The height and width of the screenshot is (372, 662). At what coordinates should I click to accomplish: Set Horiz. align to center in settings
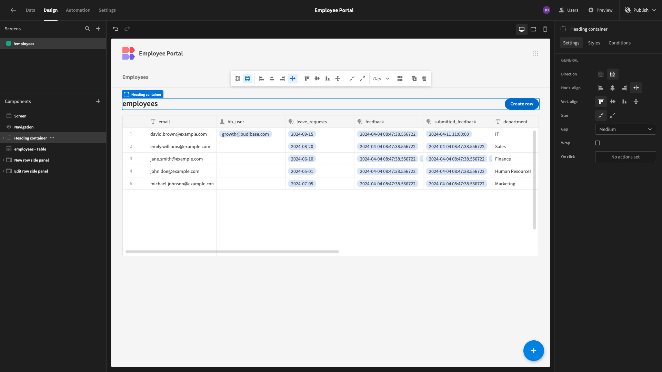point(613,88)
